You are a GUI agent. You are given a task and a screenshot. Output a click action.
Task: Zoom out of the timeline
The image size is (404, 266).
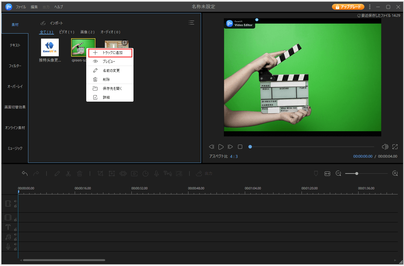(338, 174)
